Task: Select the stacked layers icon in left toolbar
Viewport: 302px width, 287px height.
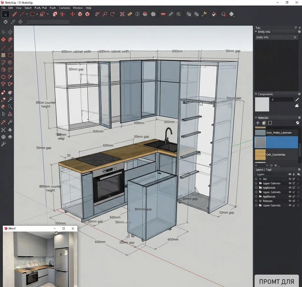Action: coord(10,137)
